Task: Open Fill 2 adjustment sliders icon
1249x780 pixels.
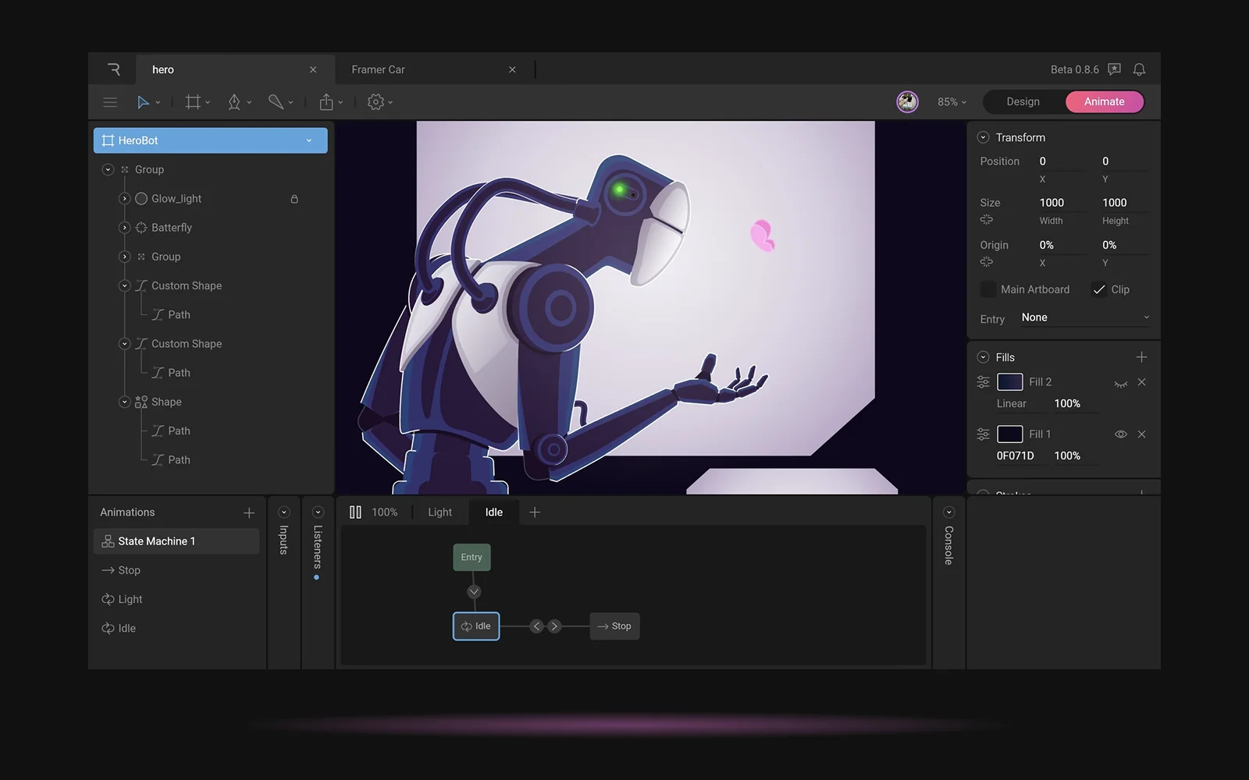Action: 984,382
